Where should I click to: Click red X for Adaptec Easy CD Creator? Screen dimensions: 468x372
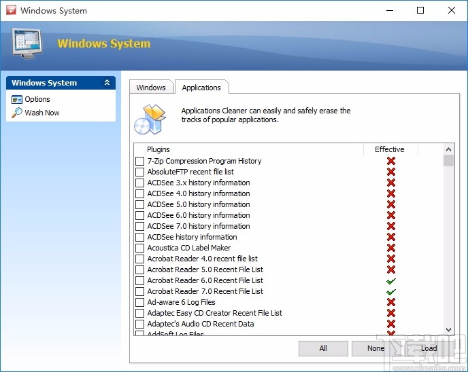[391, 313]
